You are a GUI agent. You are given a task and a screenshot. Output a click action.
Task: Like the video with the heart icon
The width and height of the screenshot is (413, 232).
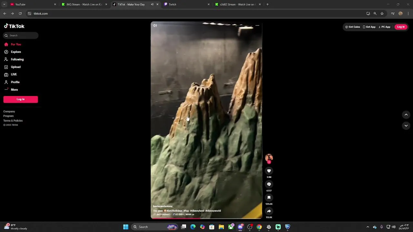[269, 171]
